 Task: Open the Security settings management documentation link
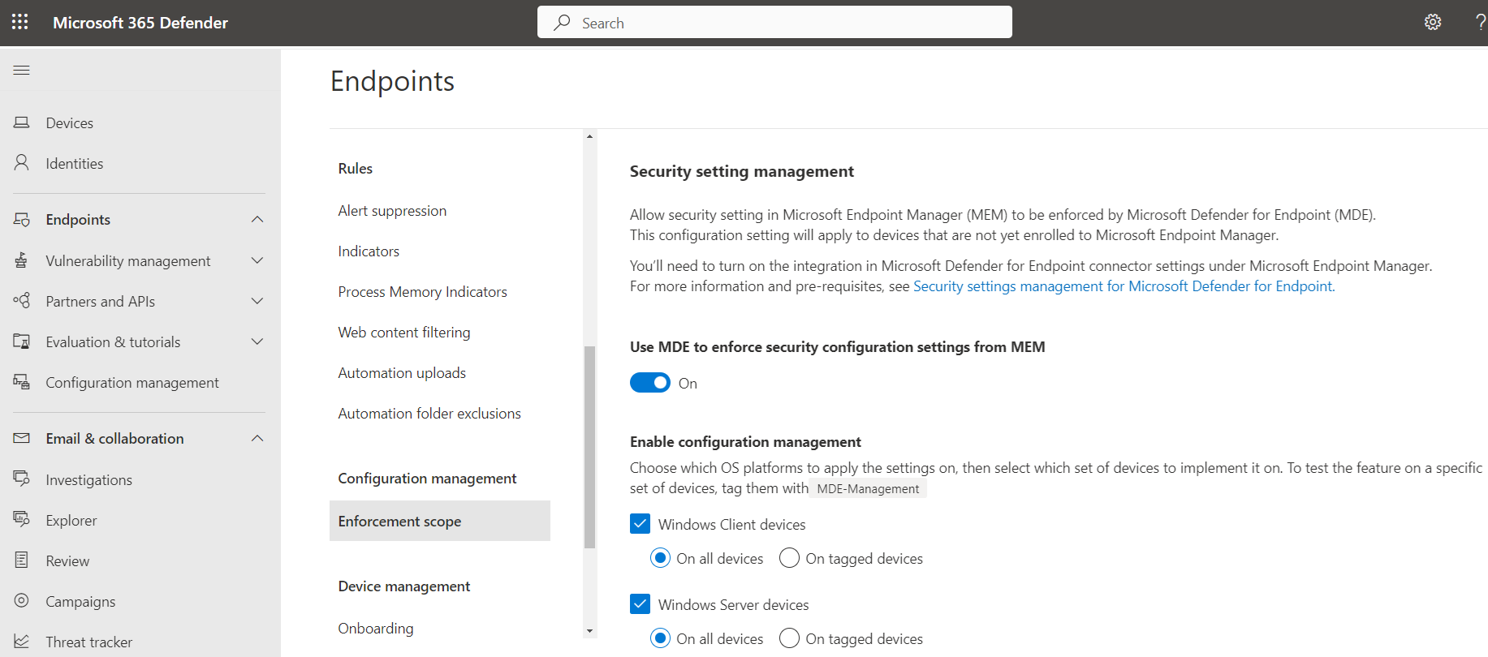pyautogui.click(x=1124, y=286)
